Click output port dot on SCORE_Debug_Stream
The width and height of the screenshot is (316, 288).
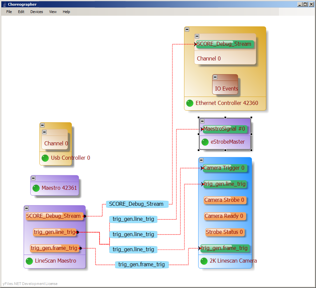pos(85,216)
